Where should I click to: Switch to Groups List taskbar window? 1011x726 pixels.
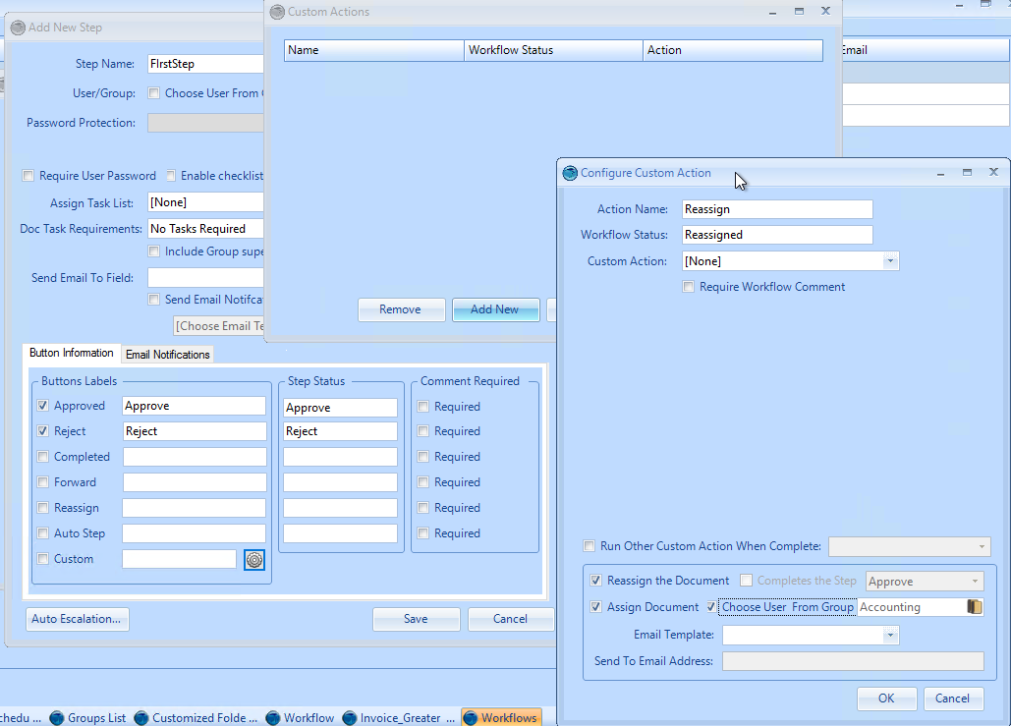[88, 717]
